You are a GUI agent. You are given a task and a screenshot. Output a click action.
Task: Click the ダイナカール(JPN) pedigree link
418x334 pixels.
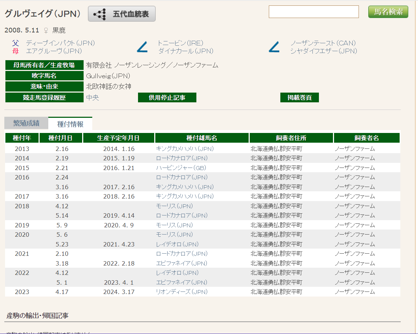click(x=186, y=51)
